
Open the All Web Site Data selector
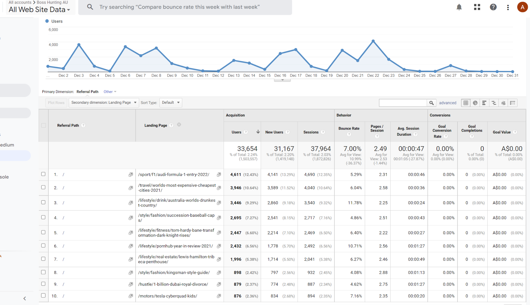click(x=39, y=10)
